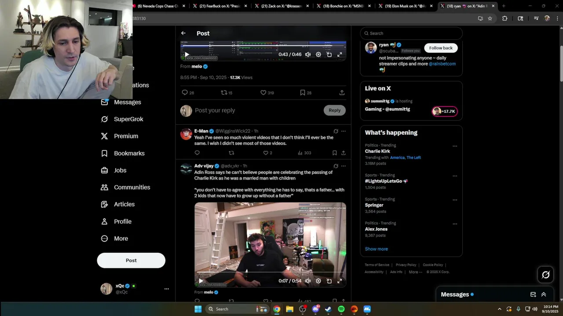Mute the top video volume icon
Screen dimensions: 563x316
308,54
